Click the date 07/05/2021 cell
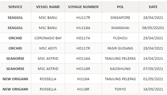 point(153,69)
